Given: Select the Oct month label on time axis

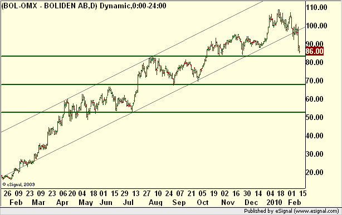Looking at the screenshot, I should tap(203, 202).
